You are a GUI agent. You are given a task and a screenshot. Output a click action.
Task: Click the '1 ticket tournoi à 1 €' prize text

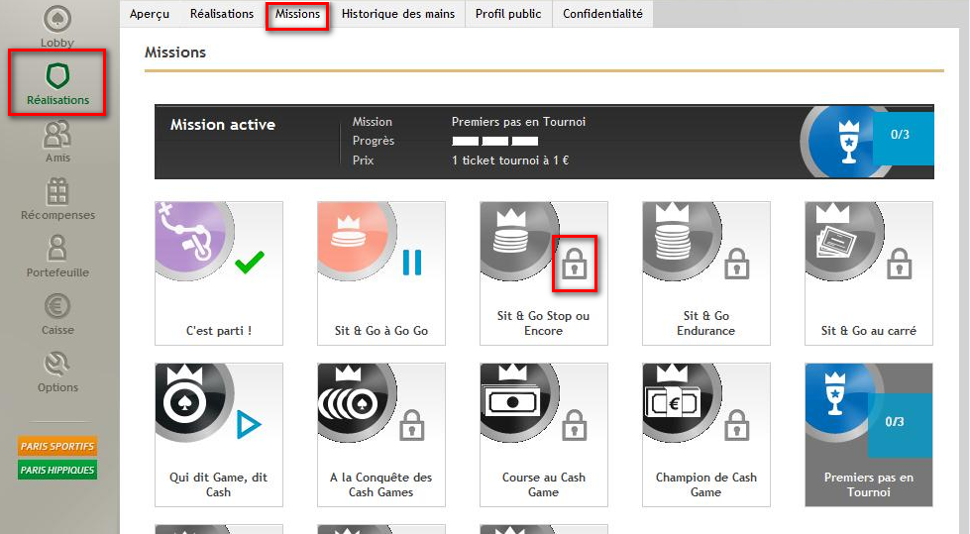[x=510, y=160]
